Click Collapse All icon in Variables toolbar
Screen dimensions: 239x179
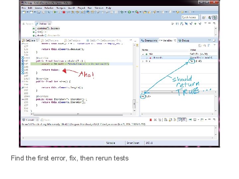[x=209, y=45]
